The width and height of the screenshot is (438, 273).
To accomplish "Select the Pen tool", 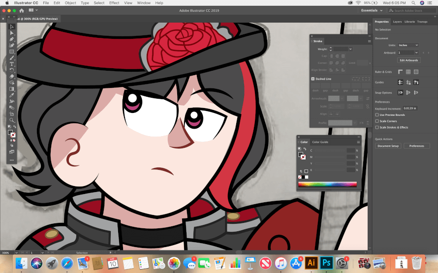I will pos(11,39).
